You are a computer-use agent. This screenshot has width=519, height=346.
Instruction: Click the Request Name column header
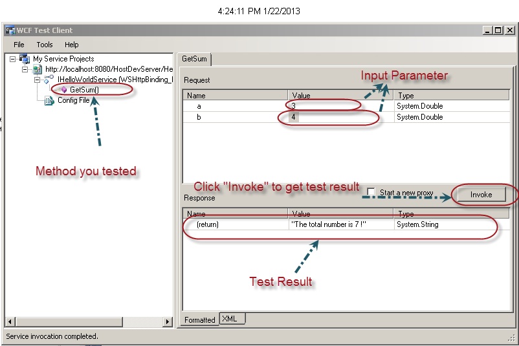point(236,95)
